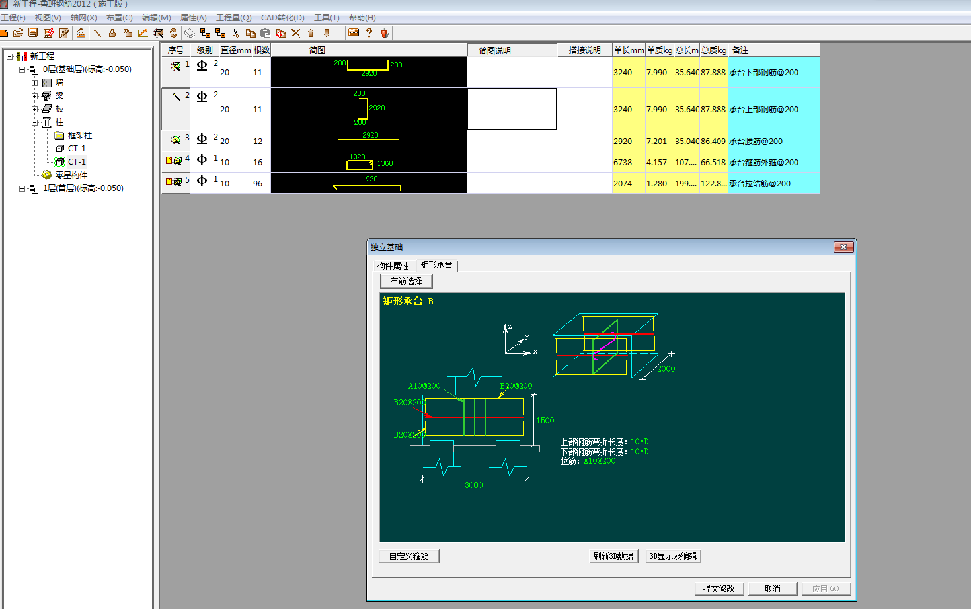Click the open folder toolbar icon
The height and width of the screenshot is (609, 971).
point(18,33)
